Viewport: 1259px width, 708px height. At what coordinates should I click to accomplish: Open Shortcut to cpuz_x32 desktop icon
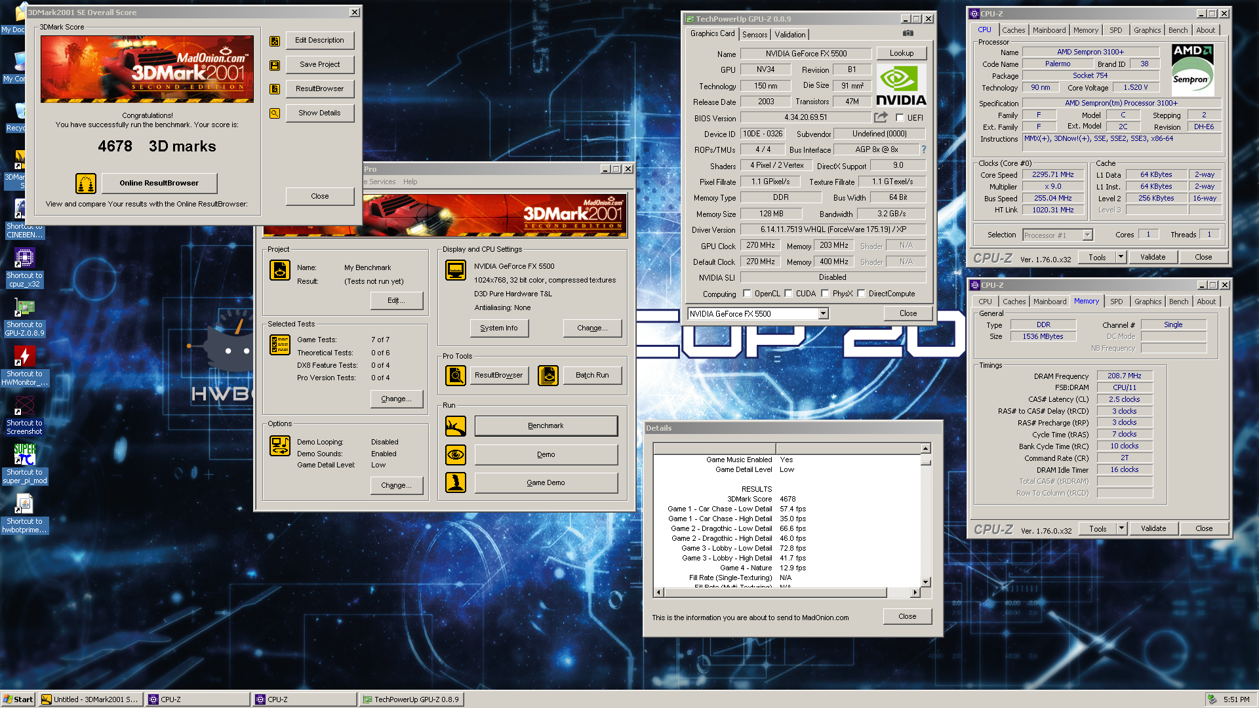pos(25,267)
